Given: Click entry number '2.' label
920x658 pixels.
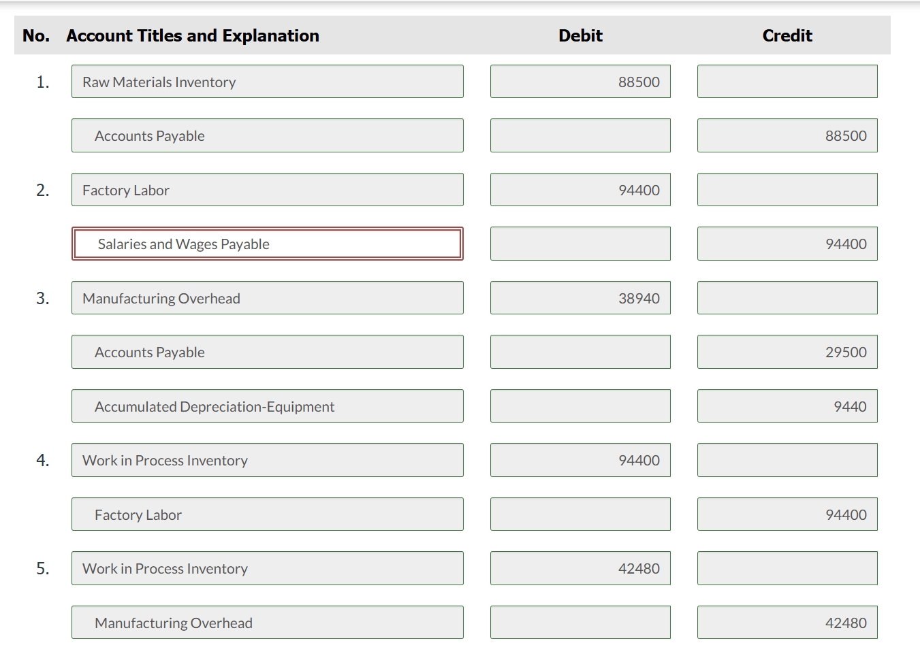Looking at the screenshot, I should click(x=43, y=190).
